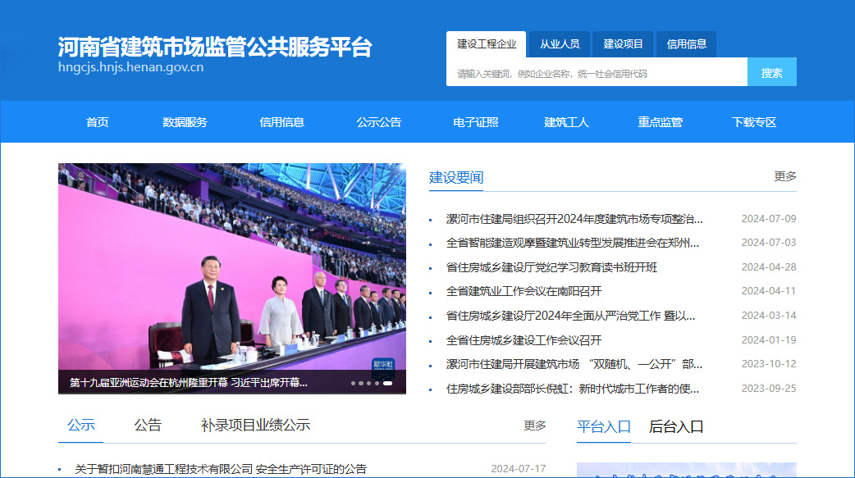Switch to the 后台入口 tab
The width and height of the screenshot is (855, 478).
click(676, 427)
